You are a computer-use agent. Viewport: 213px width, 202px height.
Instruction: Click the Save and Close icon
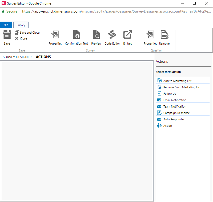click(x=17, y=33)
